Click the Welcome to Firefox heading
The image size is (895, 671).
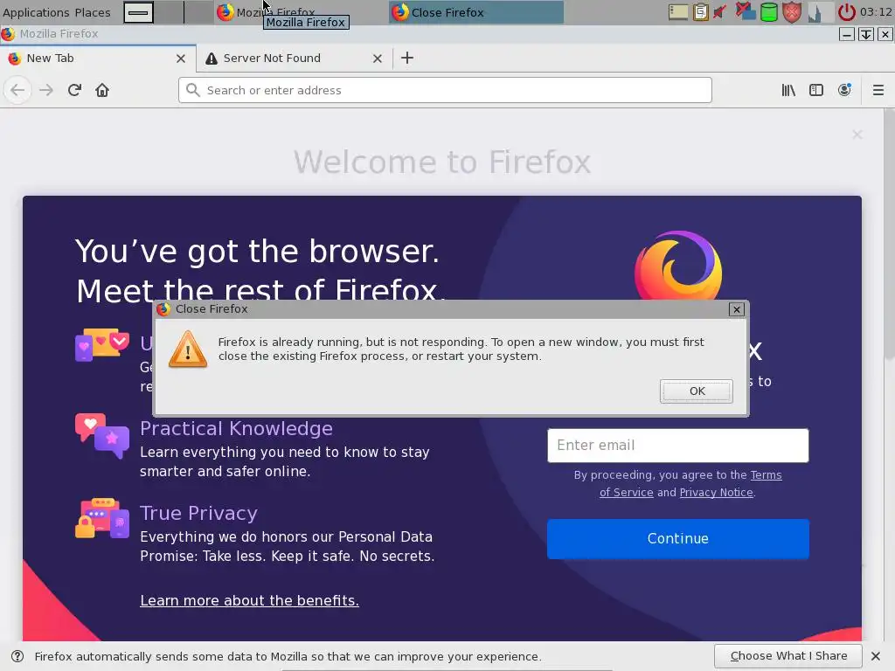[x=442, y=162]
